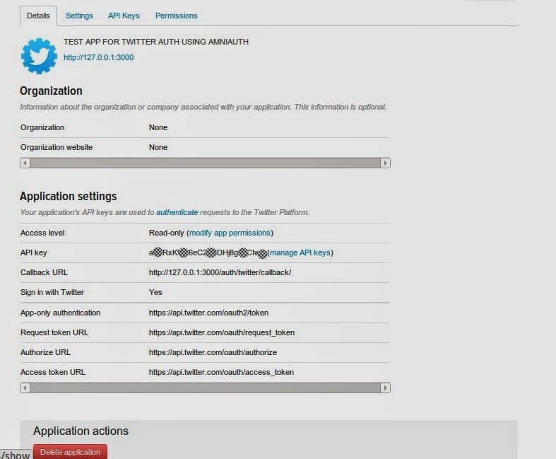
Task: Click the Read-only access level text
Action: coord(166,233)
